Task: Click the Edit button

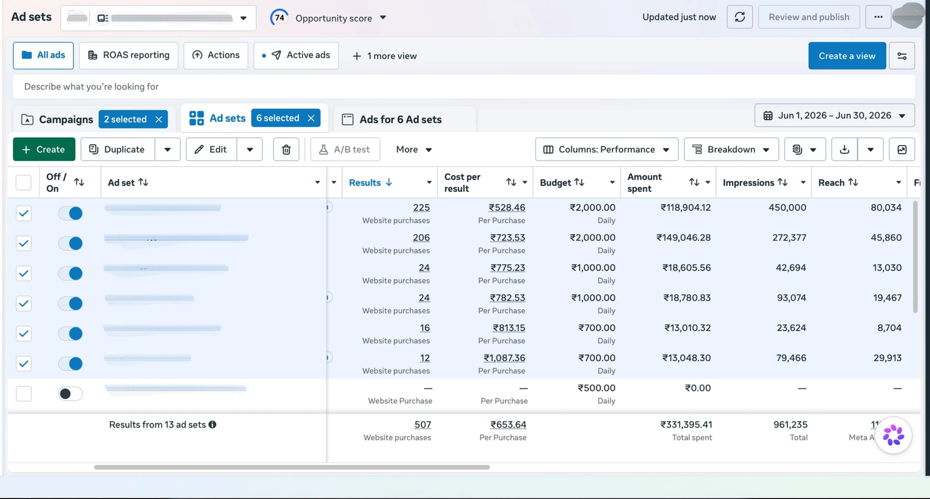Action: coord(211,150)
